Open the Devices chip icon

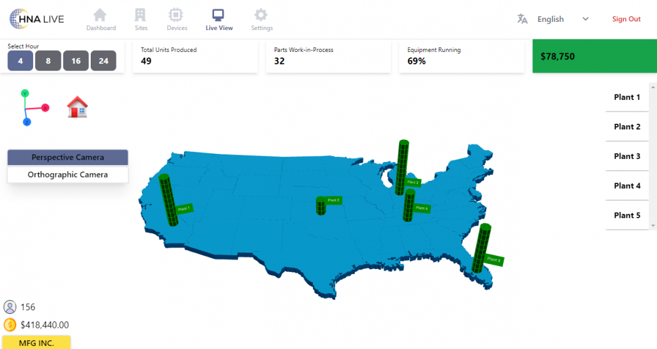[x=176, y=15]
